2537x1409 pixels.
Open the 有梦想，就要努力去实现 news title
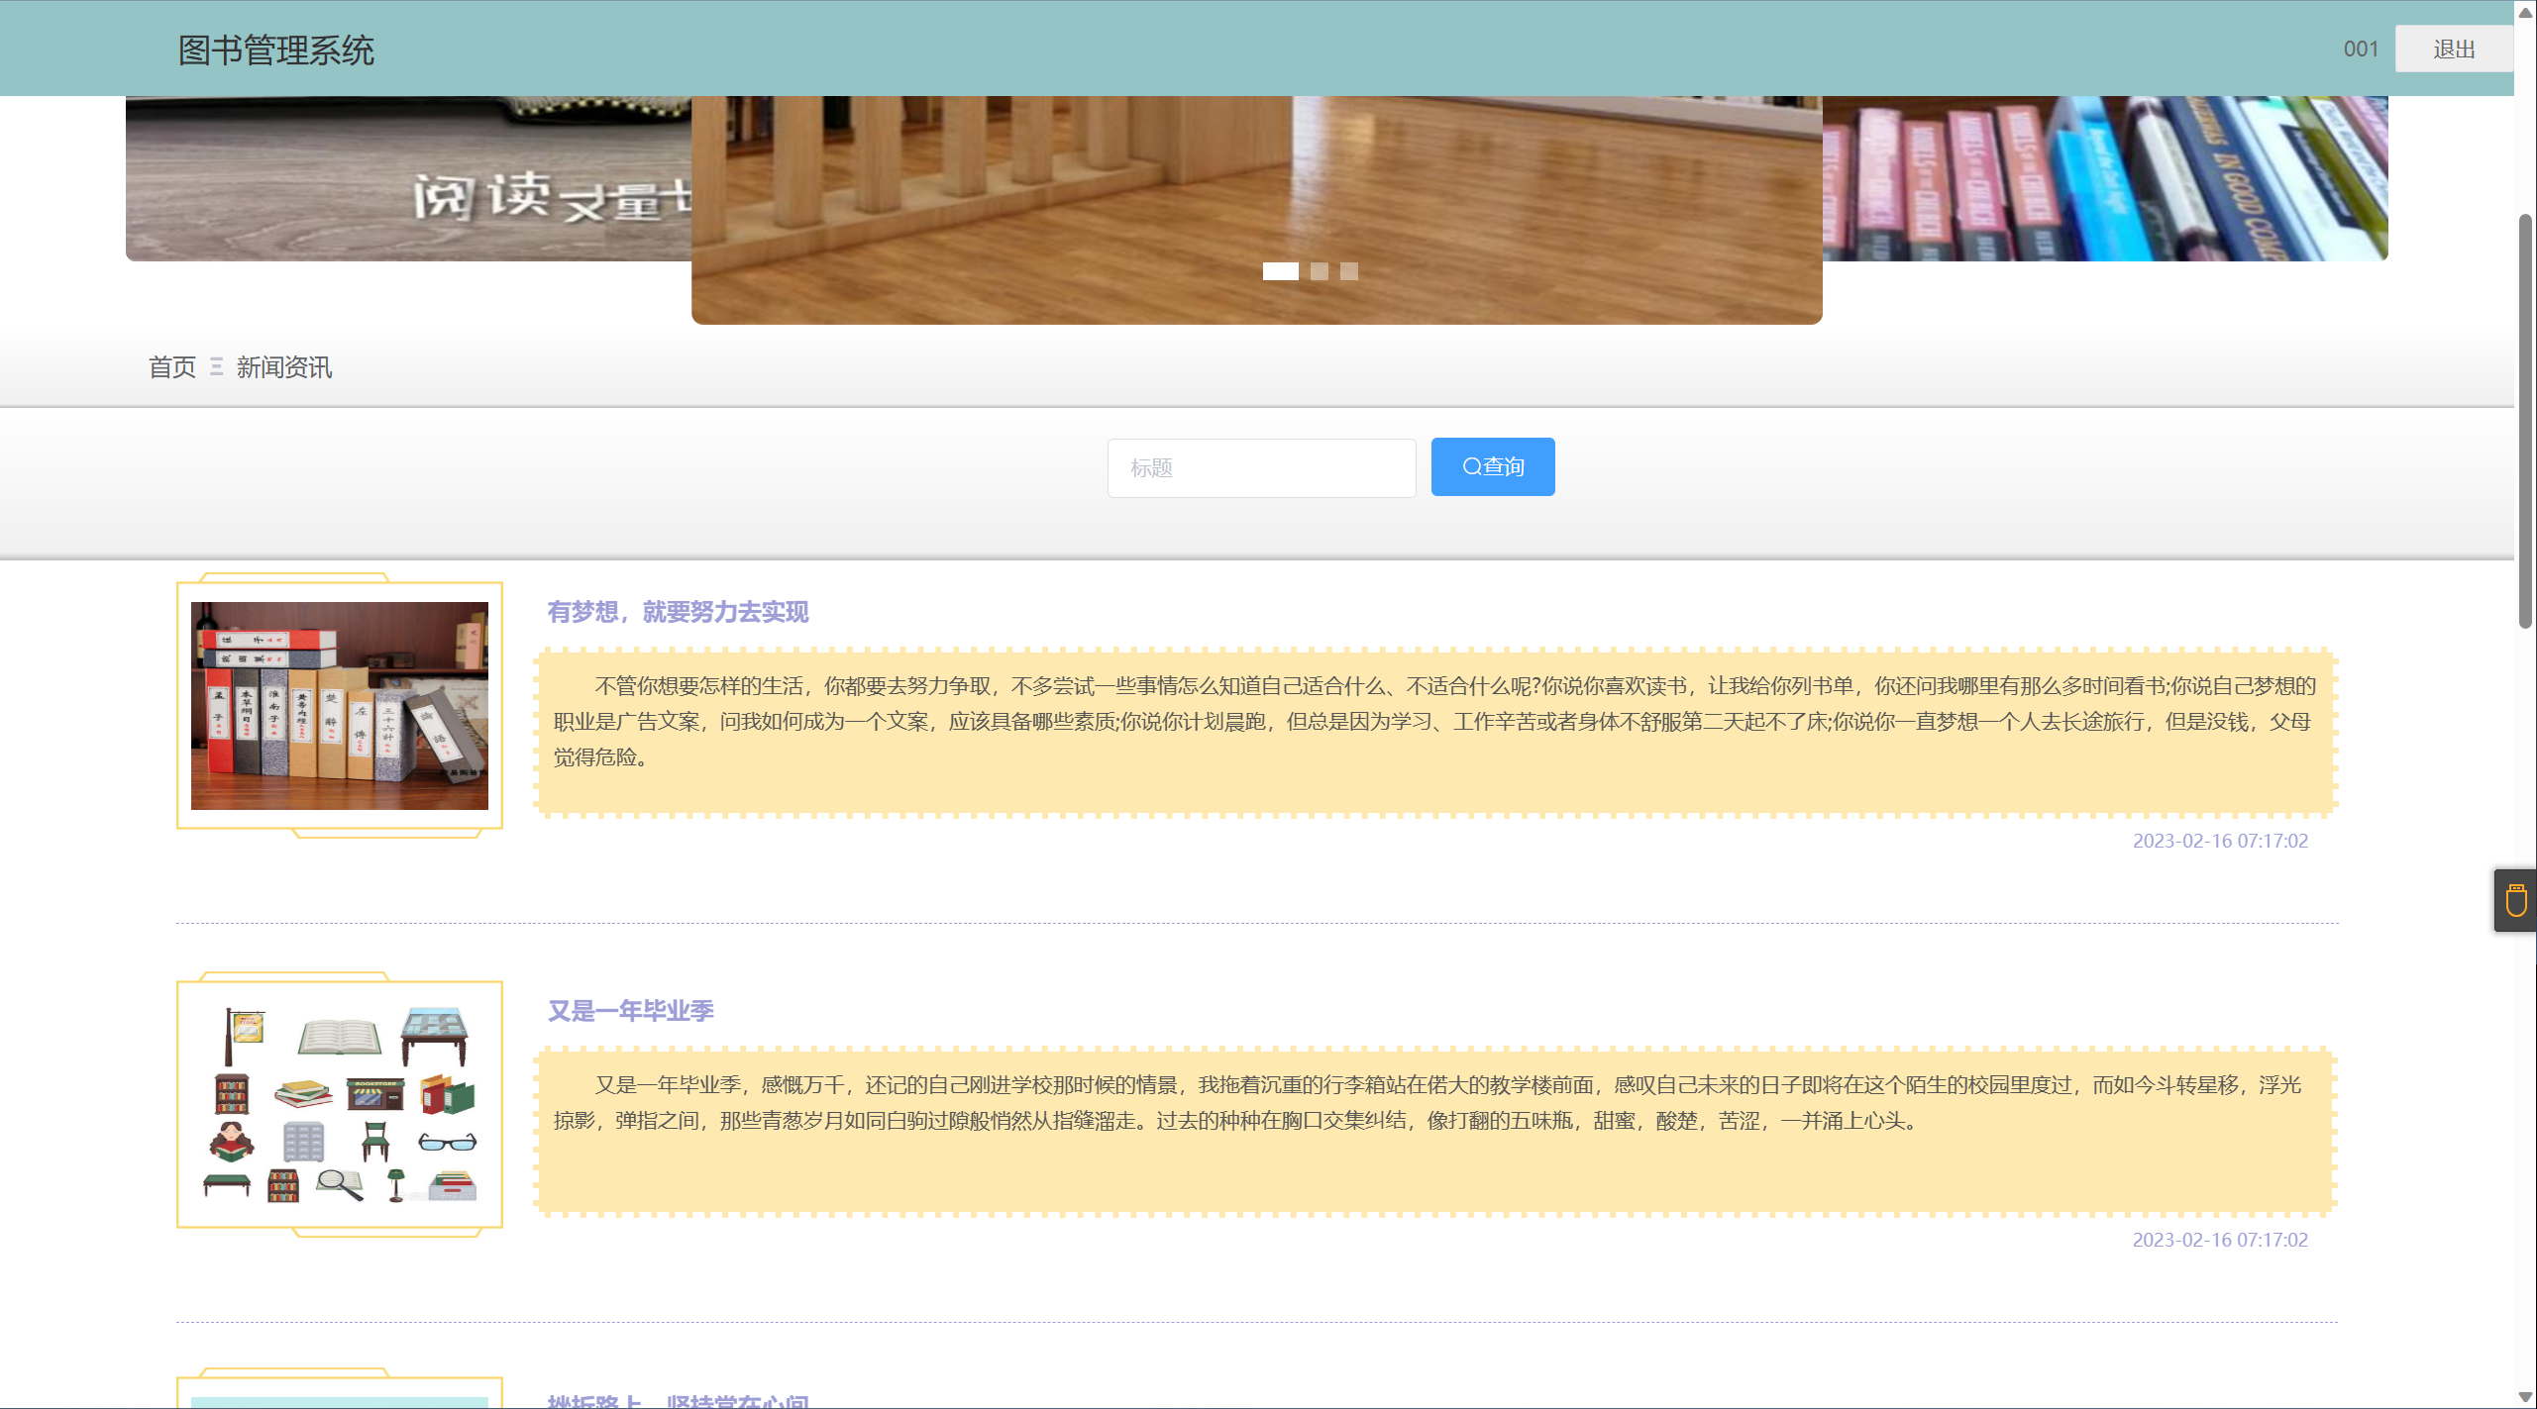(678, 612)
